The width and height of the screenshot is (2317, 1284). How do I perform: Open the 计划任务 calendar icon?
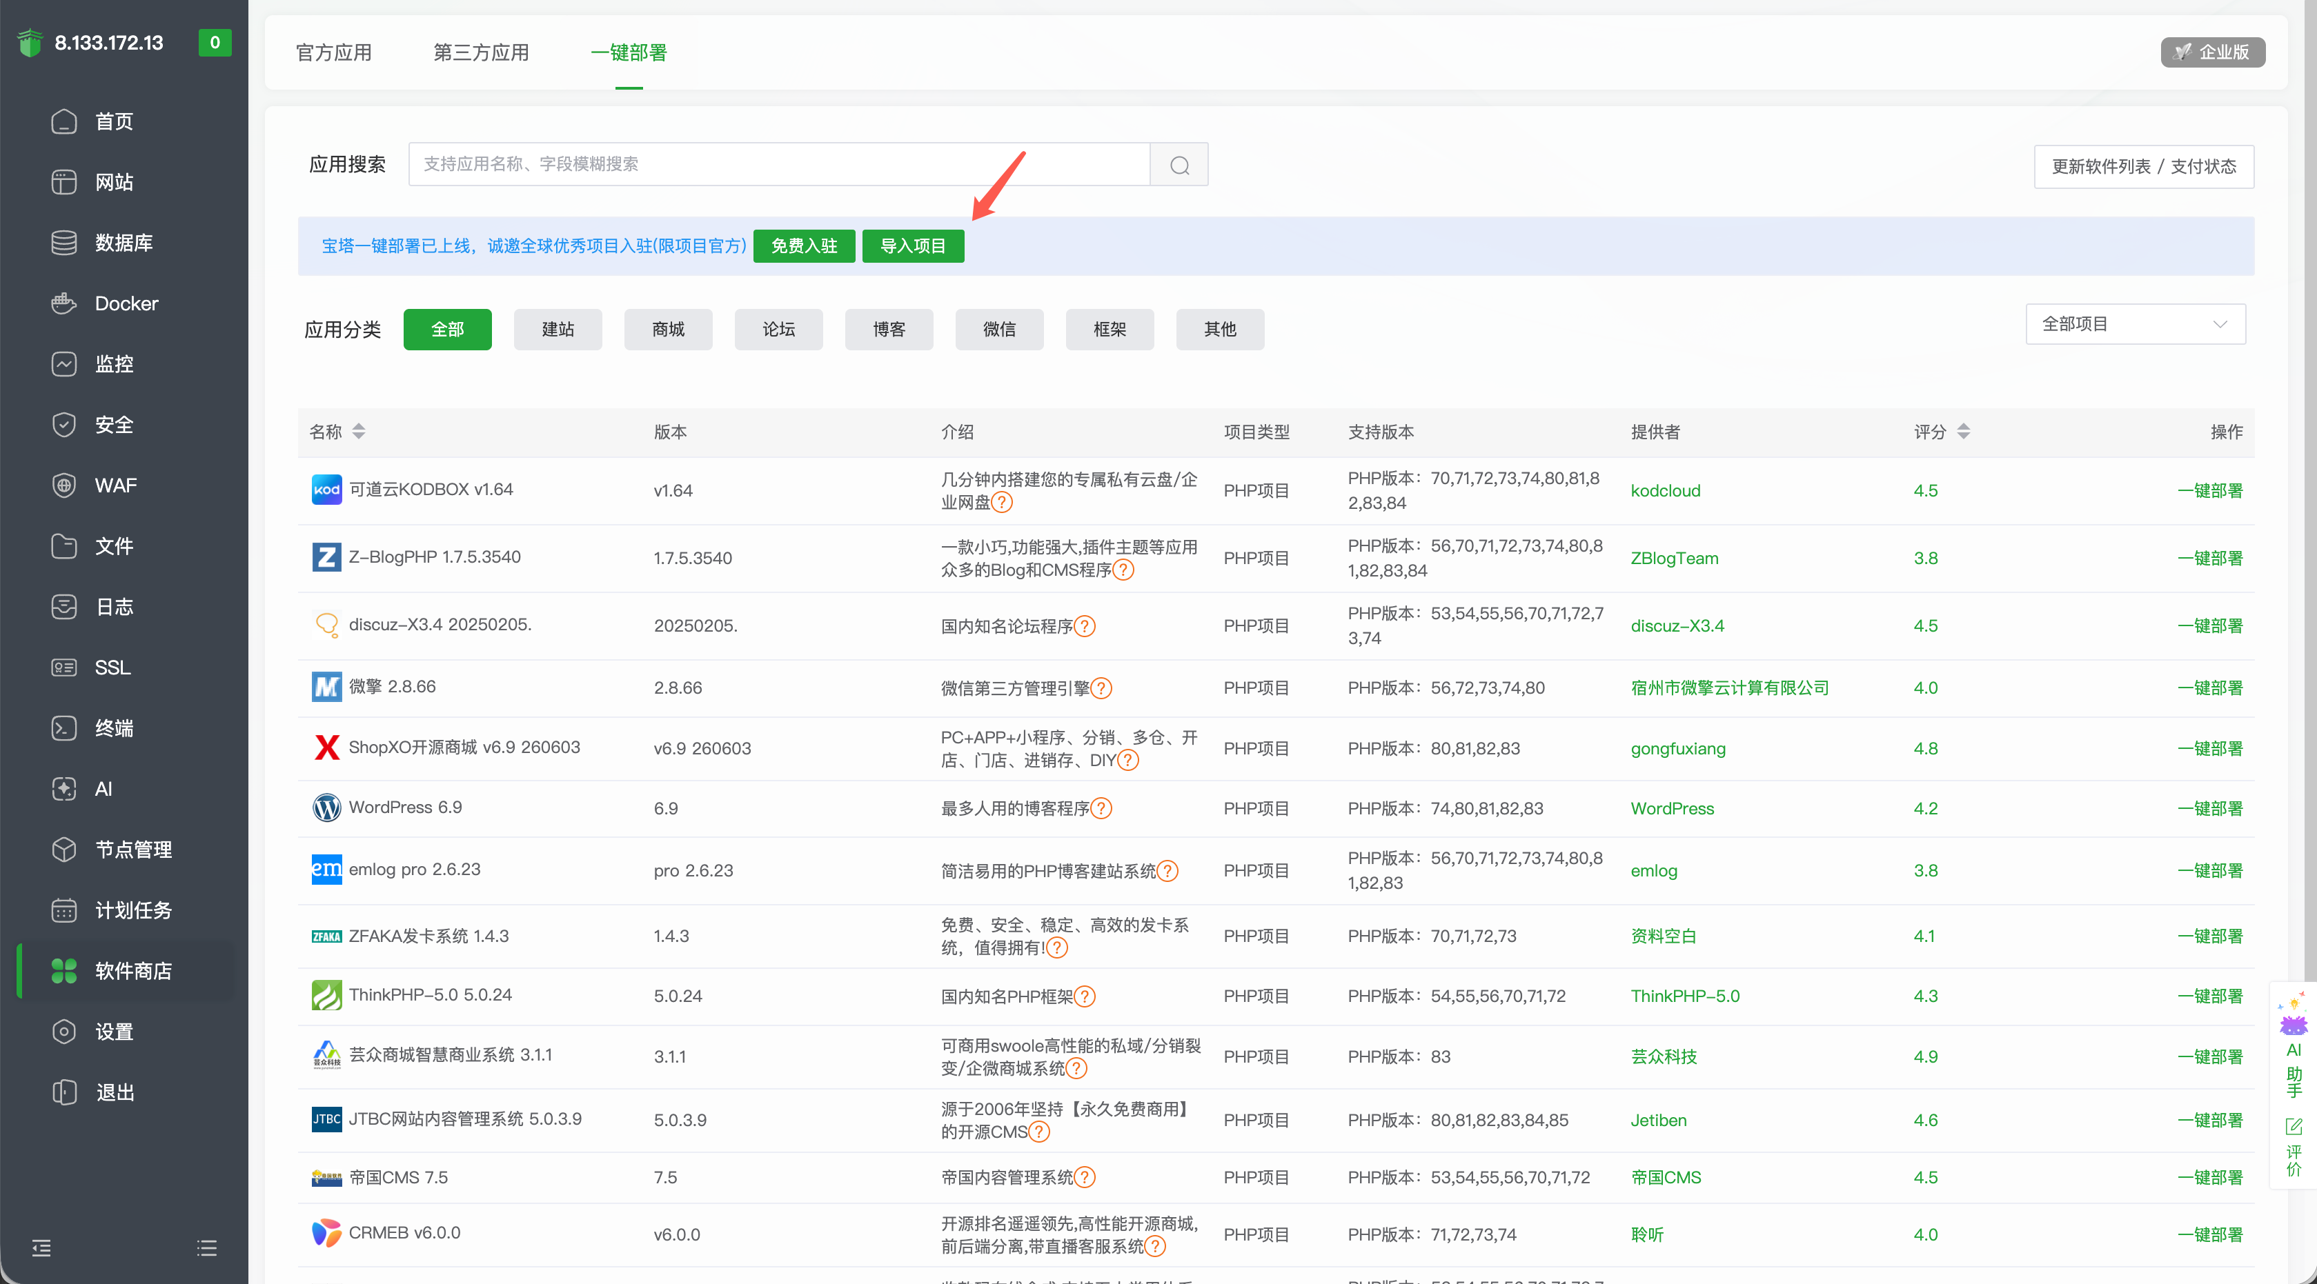(x=64, y=910)
